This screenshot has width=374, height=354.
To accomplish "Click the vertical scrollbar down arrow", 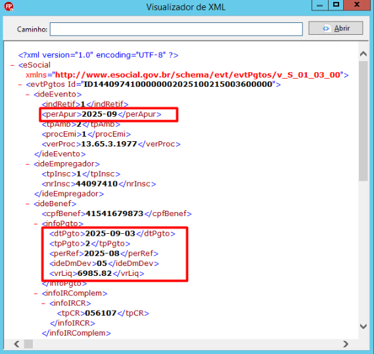I will pos(363,326).
